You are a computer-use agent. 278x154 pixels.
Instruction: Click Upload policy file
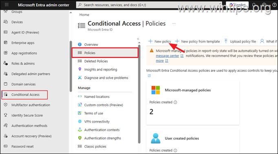(240, 41)
